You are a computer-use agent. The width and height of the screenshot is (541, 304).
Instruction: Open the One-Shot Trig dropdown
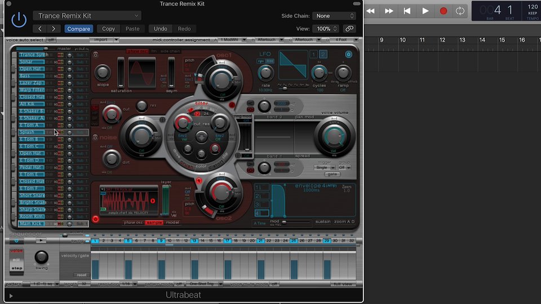[205, 284]
